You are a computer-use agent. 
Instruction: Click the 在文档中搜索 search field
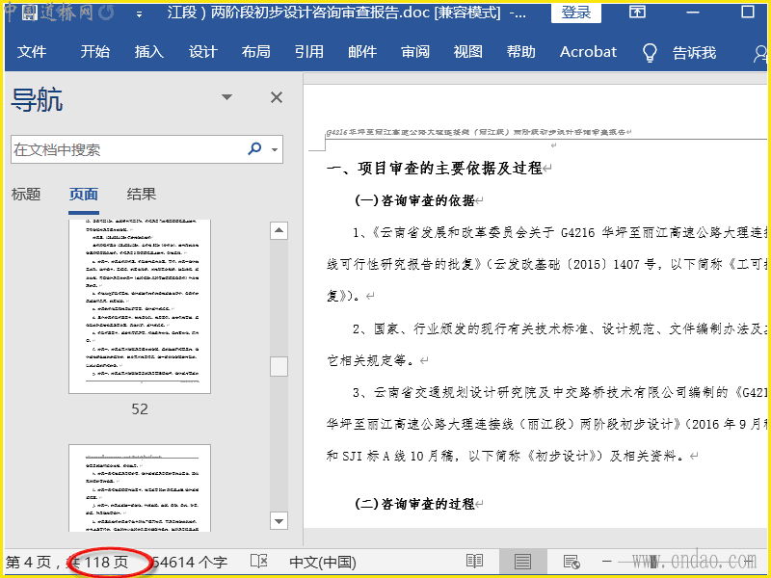pyautogui.click(x=146, y=149)
